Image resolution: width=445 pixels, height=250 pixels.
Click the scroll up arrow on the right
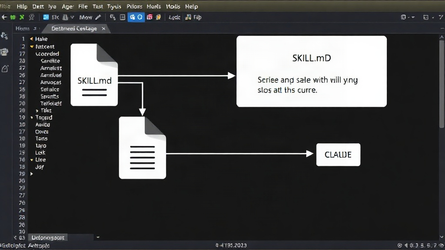pos(442,37)
